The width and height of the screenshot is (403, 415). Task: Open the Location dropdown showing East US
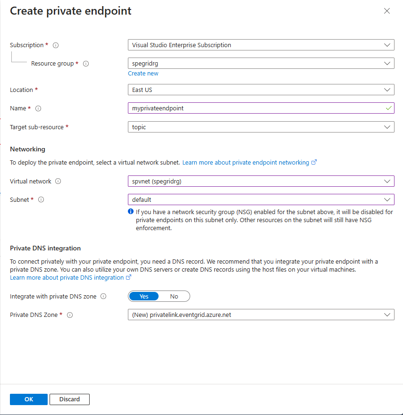[260, 90]
